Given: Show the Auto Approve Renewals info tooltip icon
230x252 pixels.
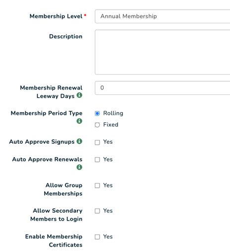Looking at the screenshot, I should coord(79,167).
